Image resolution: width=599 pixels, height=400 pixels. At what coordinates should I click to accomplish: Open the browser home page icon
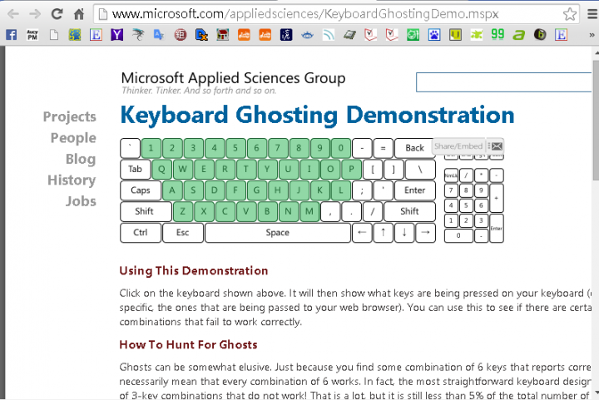click(x=79, y=14)
